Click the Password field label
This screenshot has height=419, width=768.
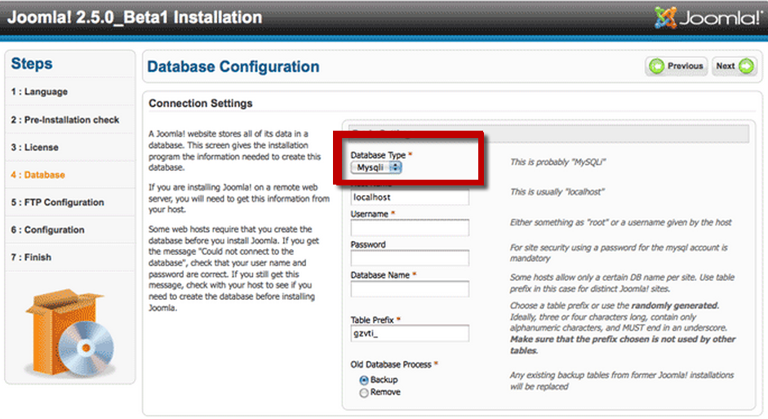[x=368, y=244]
